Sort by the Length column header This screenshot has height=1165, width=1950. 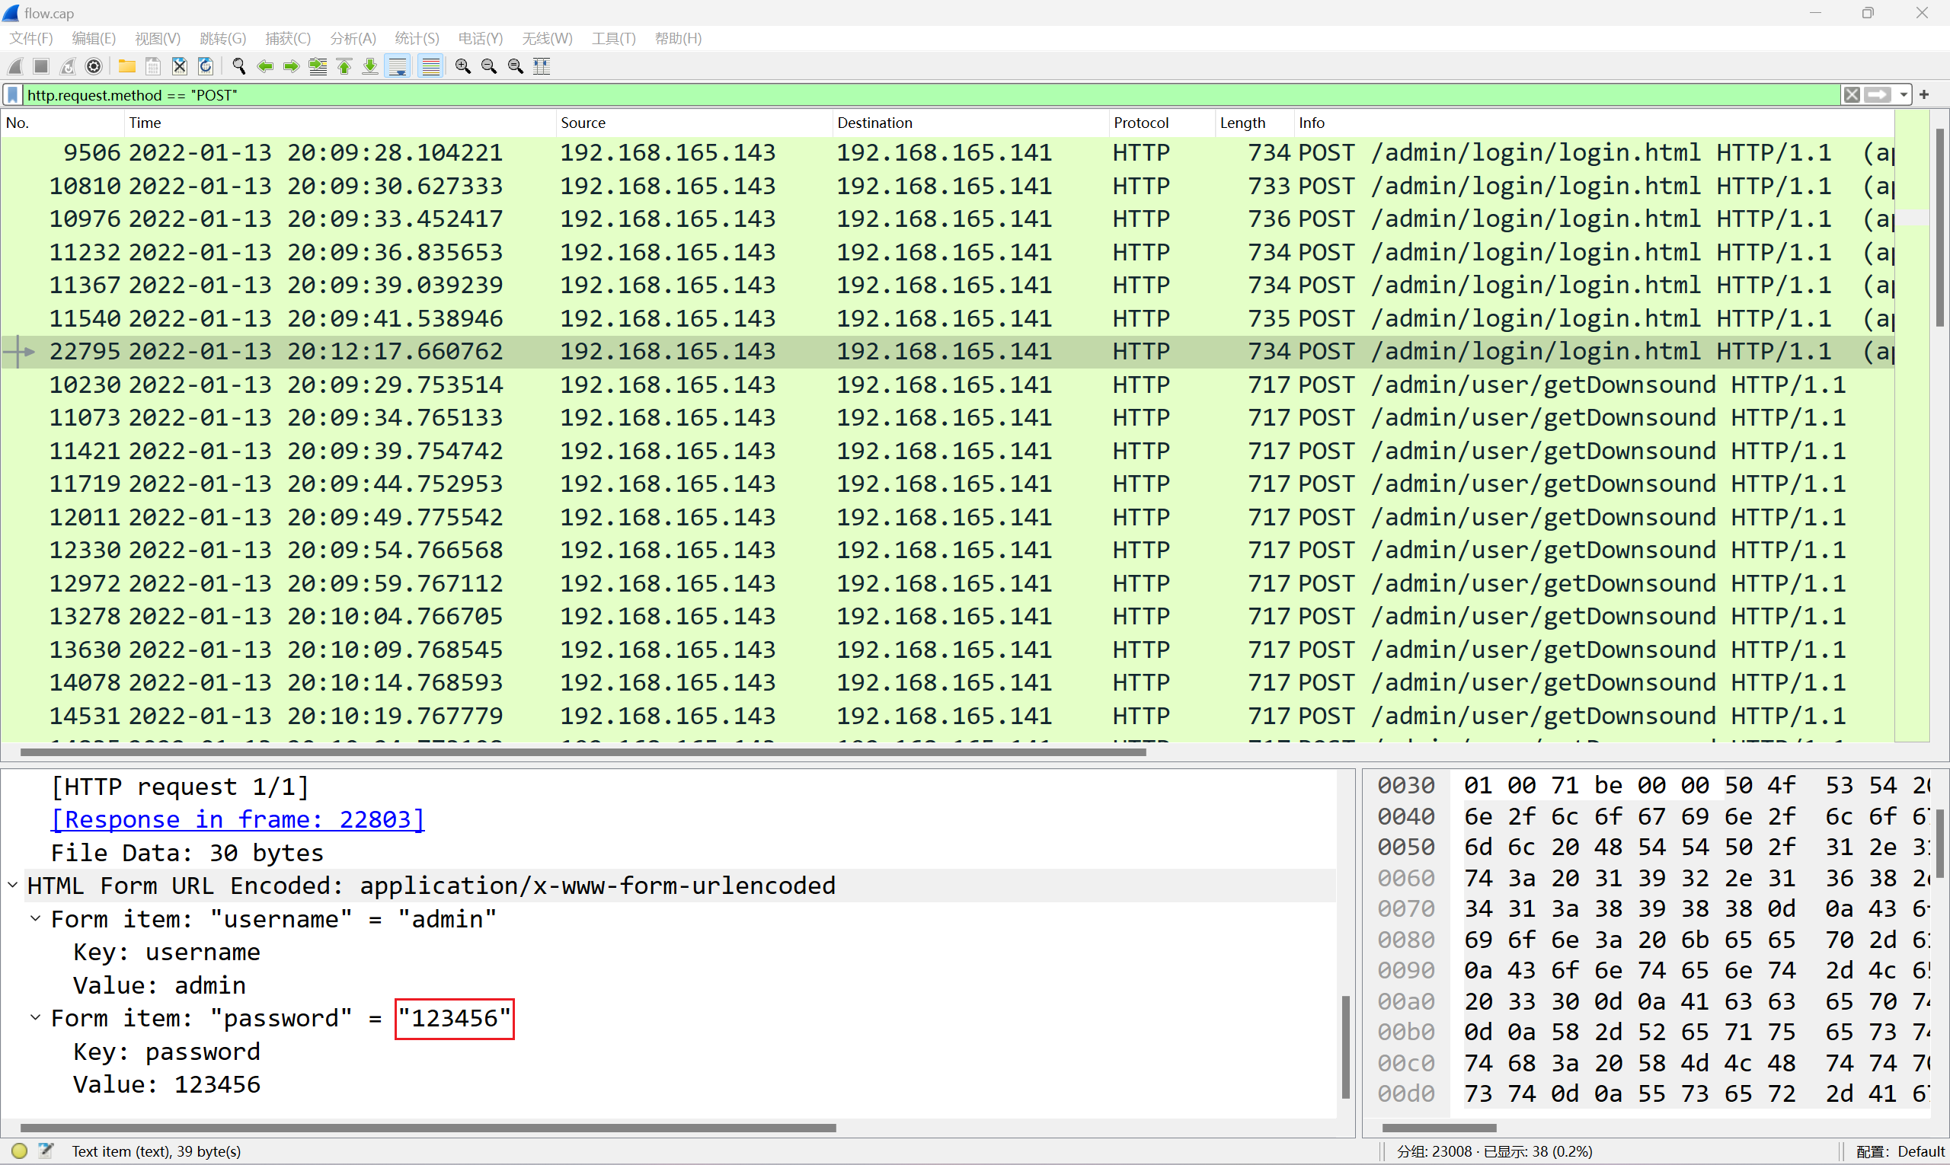[x=1253, y=123]
